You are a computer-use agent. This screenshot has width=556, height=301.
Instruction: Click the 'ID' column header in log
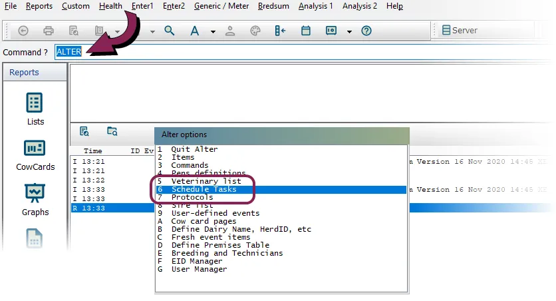click(135, 151)
